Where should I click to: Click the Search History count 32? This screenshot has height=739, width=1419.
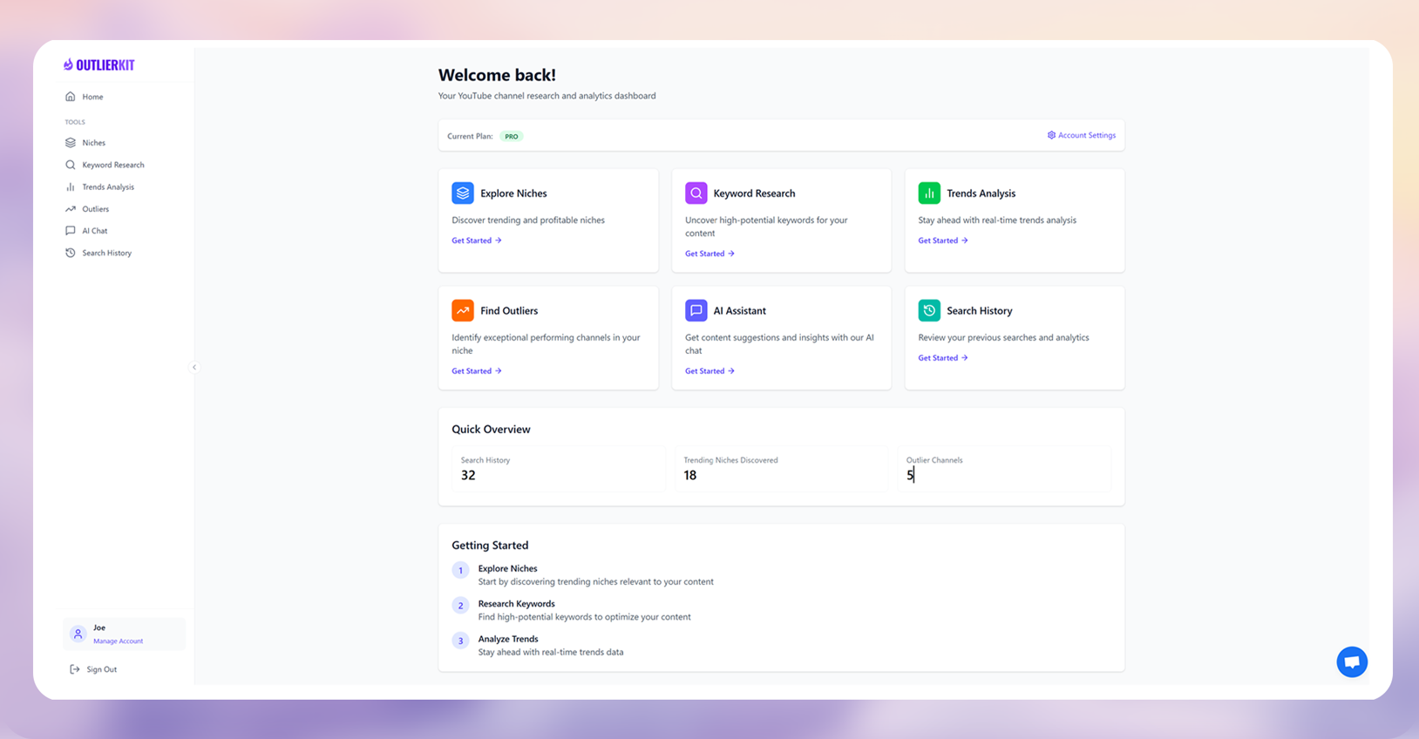tap(468, 475)
